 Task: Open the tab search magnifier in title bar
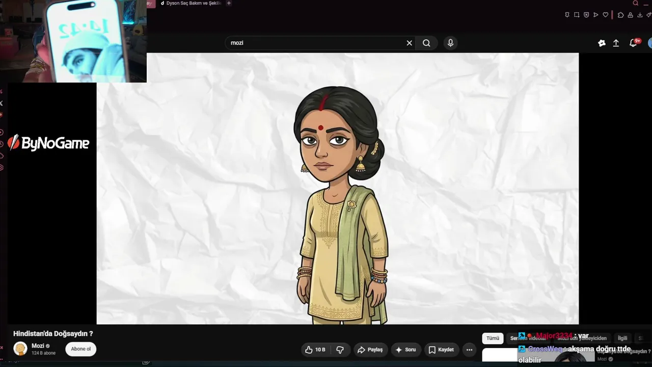tap(636, 3)
